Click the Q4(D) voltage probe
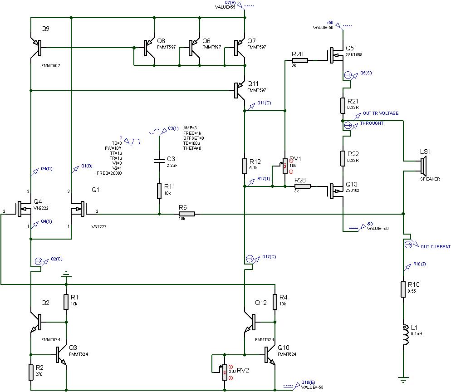The width and height of the screenshot is (451, 392). 34,171
